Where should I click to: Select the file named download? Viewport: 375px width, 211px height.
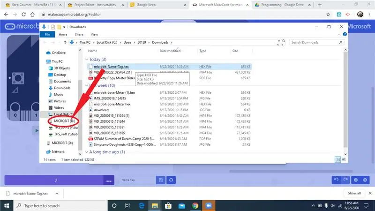coord(101,110)
